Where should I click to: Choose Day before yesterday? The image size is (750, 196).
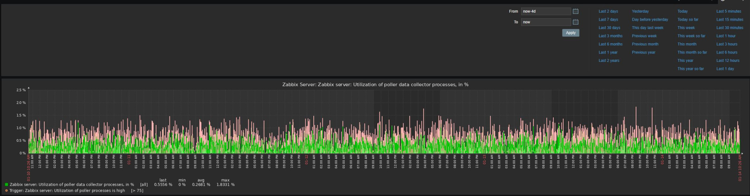(x=650, y=19)
